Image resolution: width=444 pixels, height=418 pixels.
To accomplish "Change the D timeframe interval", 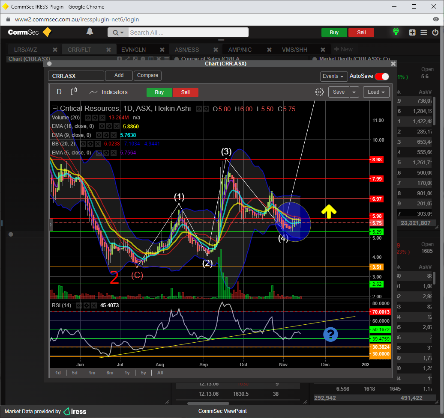I will point(59,92).
